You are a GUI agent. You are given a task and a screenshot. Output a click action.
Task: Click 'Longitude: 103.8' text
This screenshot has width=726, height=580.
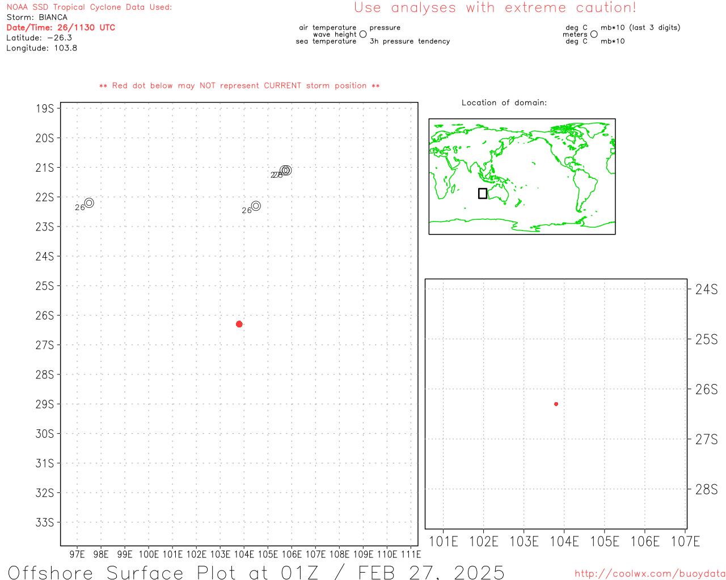(x=41, y=48)
